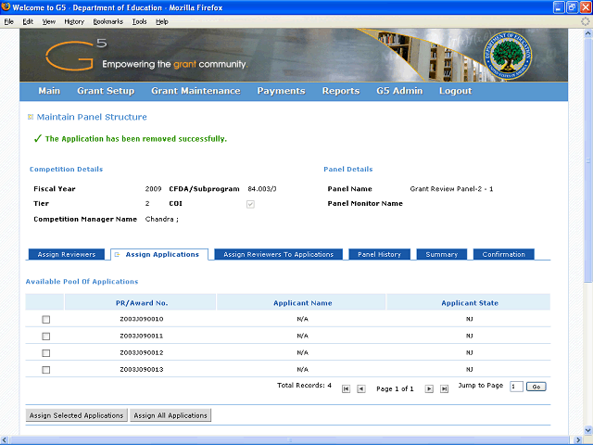Sort by Applicant State column header
The width and height of the screenshot is (593, 445).
(x=470, y=303)
